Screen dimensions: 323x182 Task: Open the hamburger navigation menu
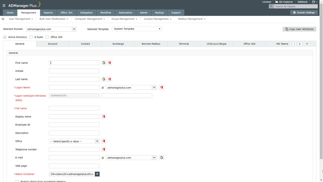tap(4, 5)
